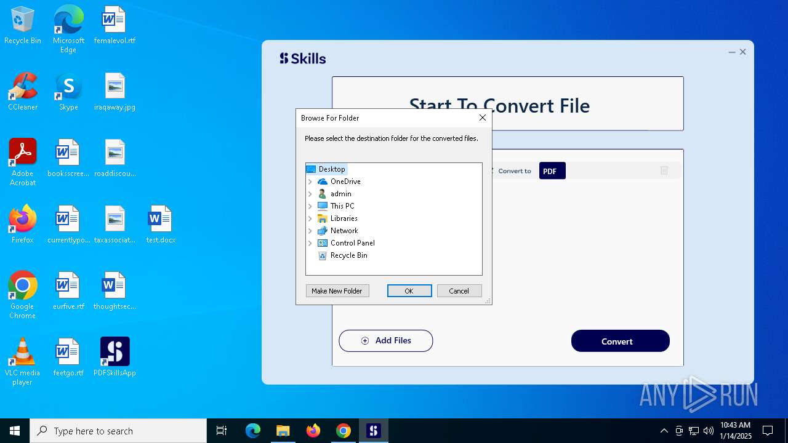Expand the Network tree node
788x443 pixels.
coord(310,231)
